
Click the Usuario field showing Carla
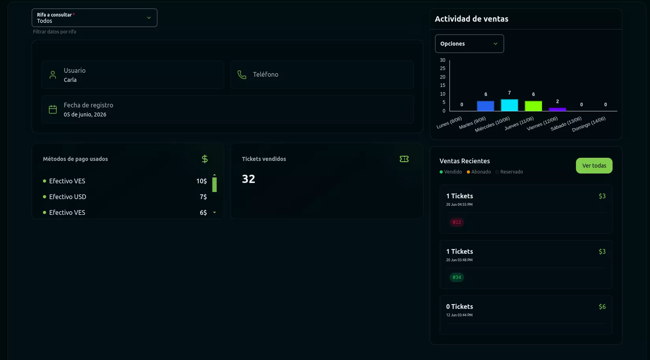[x=133, y=75]
